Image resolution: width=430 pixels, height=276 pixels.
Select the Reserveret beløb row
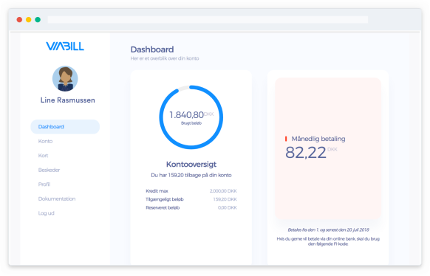(191, 207)
